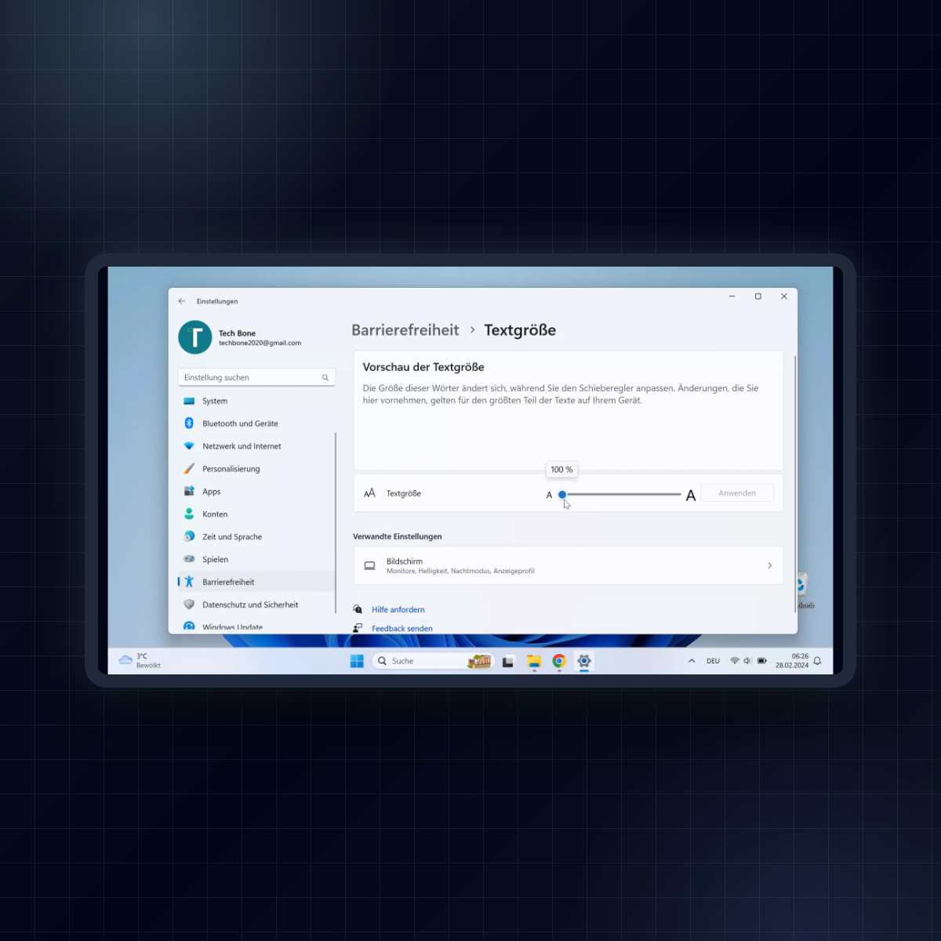Click the Apps icon in sidebar

pos(189,491)
